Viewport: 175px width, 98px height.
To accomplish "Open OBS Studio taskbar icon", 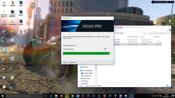I will click(x=99, y=96).
